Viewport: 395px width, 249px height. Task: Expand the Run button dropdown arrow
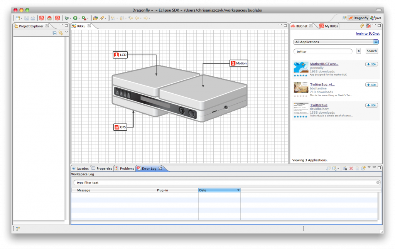[x=78, y=18]
